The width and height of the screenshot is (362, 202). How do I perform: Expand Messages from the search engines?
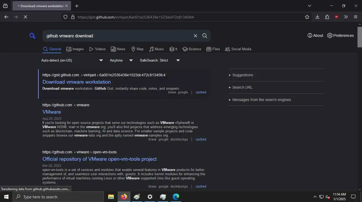[x=276, y=100]
